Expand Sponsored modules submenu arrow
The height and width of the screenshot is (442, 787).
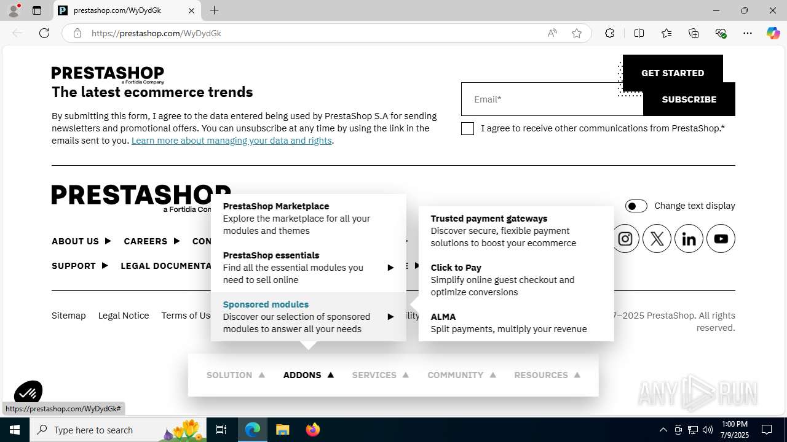[390, 317]
